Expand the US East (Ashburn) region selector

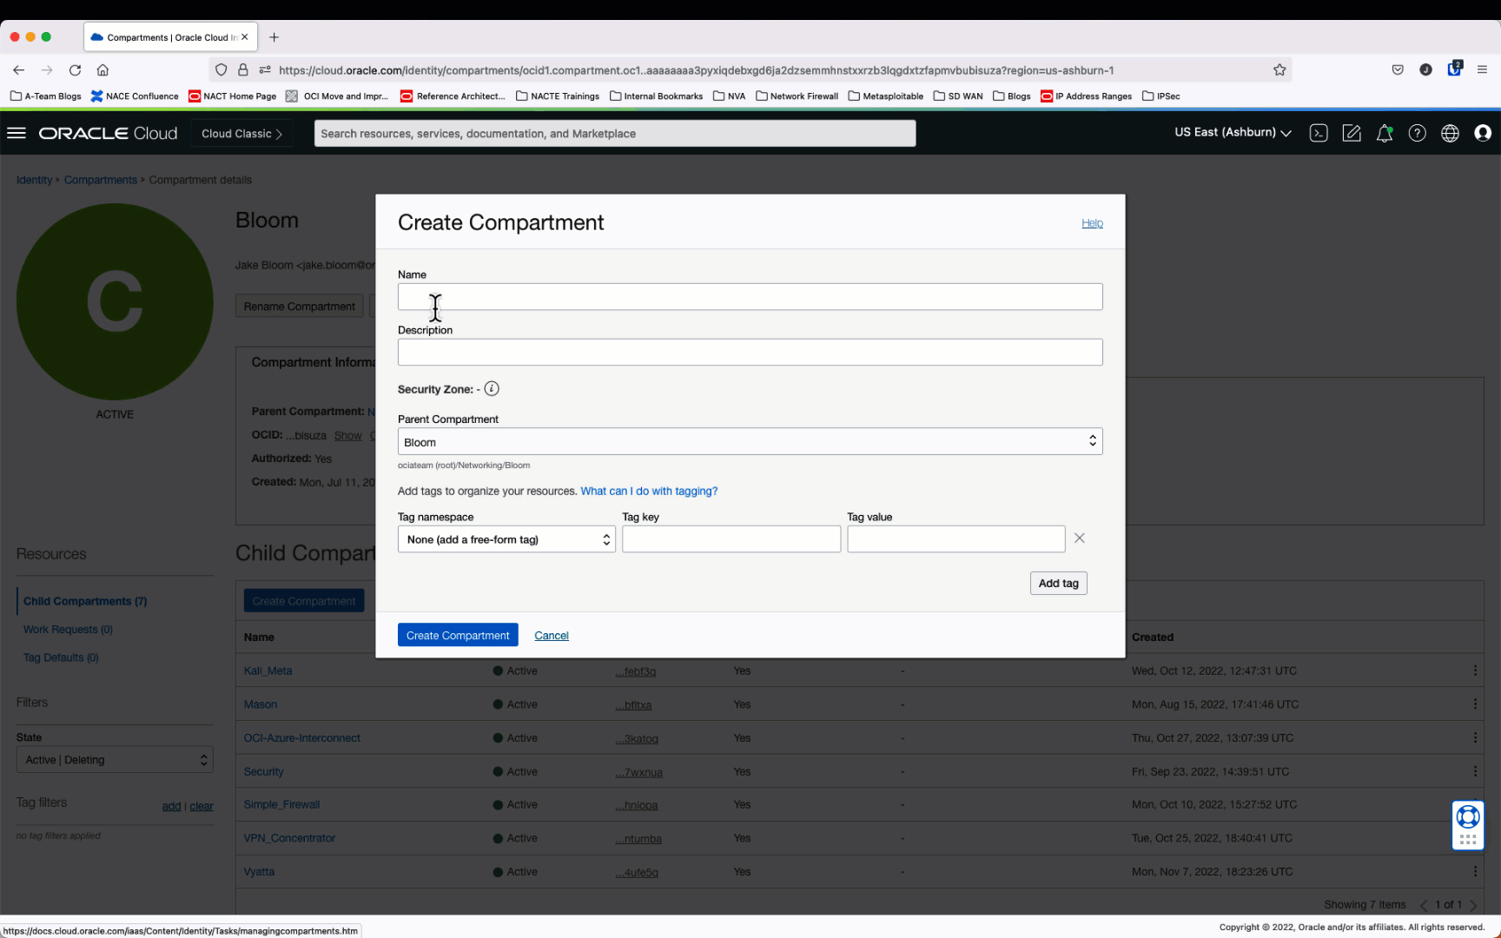(1233, 133)
